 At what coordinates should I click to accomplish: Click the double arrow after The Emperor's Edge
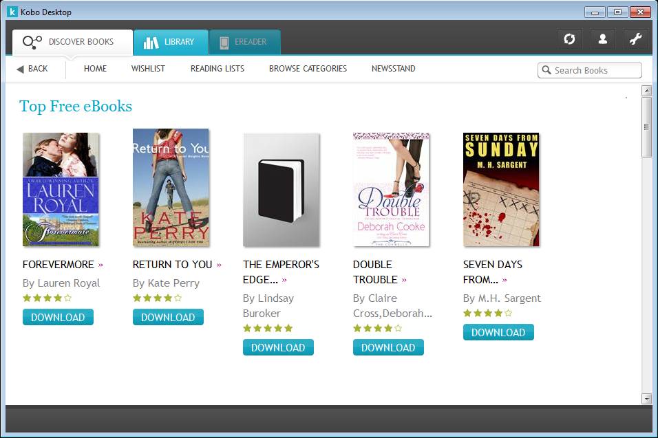click(x=284, y=280)
